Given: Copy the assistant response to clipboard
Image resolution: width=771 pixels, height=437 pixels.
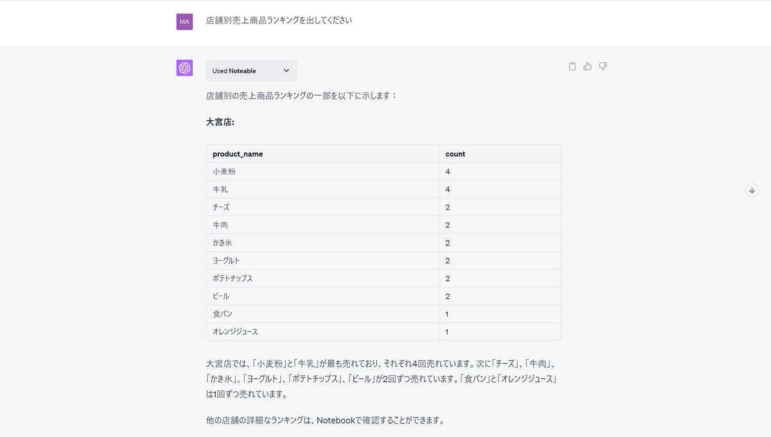Looking at the screenshot, I should (x=572, y=66).
